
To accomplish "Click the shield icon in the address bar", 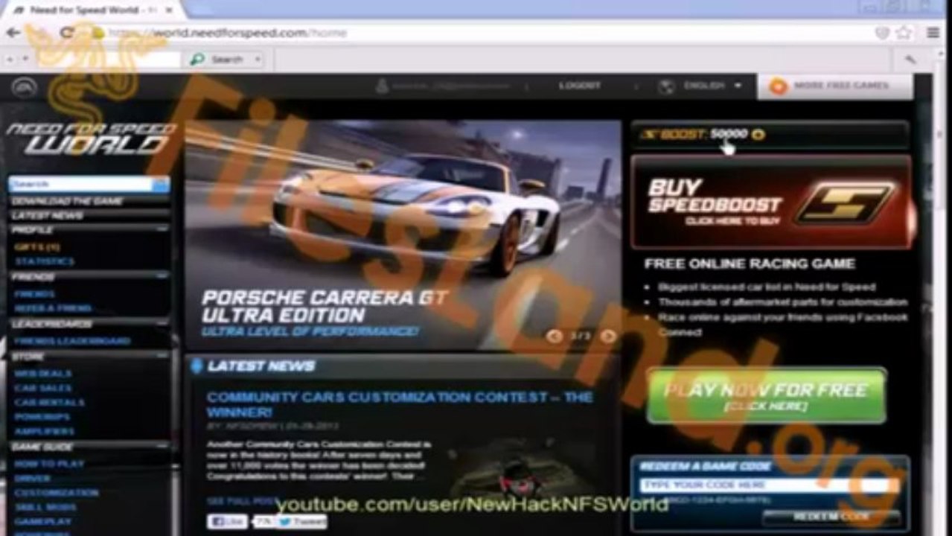I will point(882,33).
